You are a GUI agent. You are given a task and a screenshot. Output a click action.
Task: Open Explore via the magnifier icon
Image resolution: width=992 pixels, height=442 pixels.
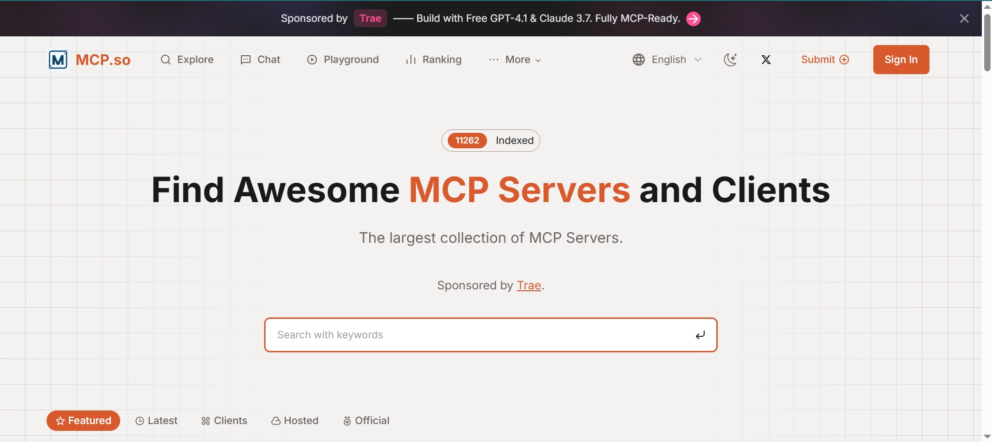click(x=166, y=60)
